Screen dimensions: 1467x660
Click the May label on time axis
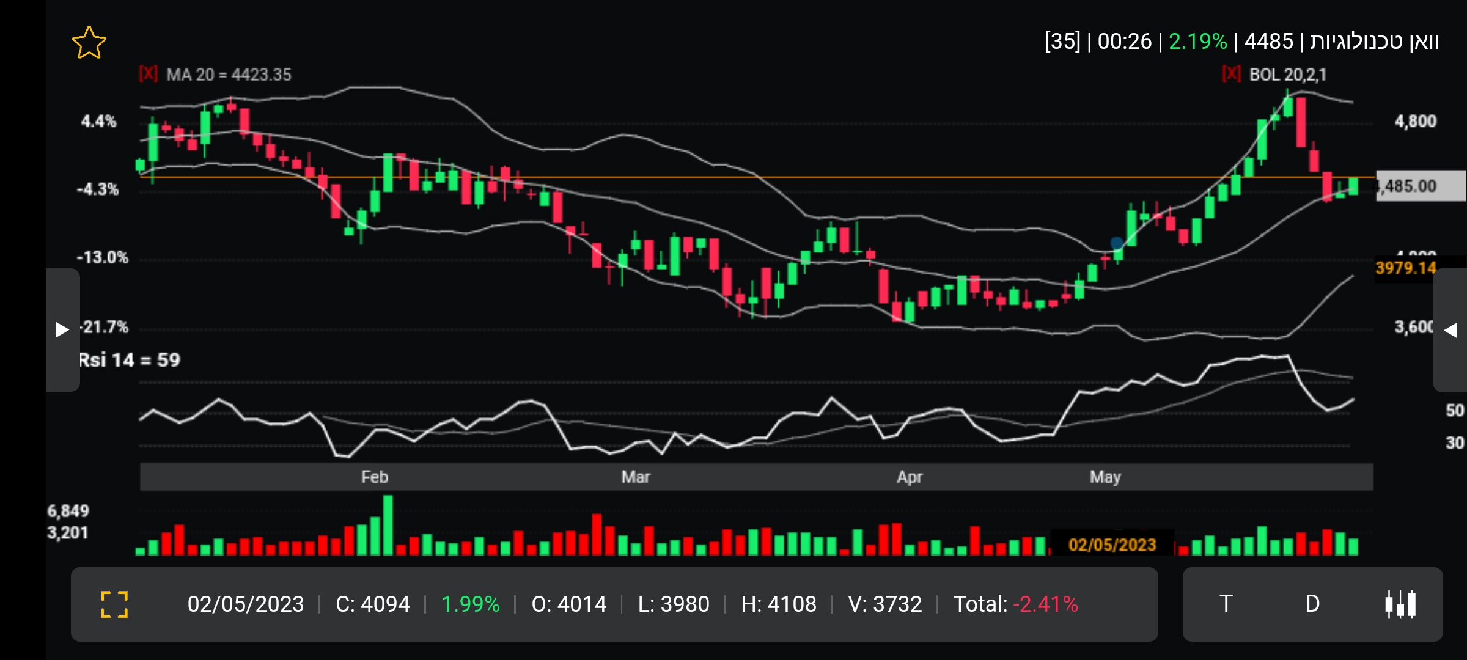tap(1105, 477)
